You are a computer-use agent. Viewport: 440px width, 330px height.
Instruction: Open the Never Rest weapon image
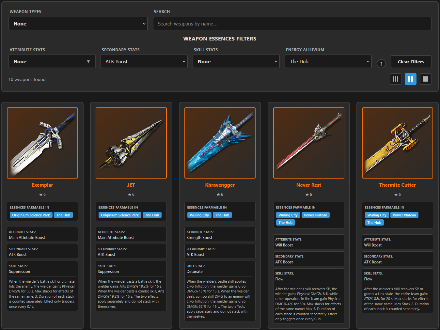click(x=309, y=143)
